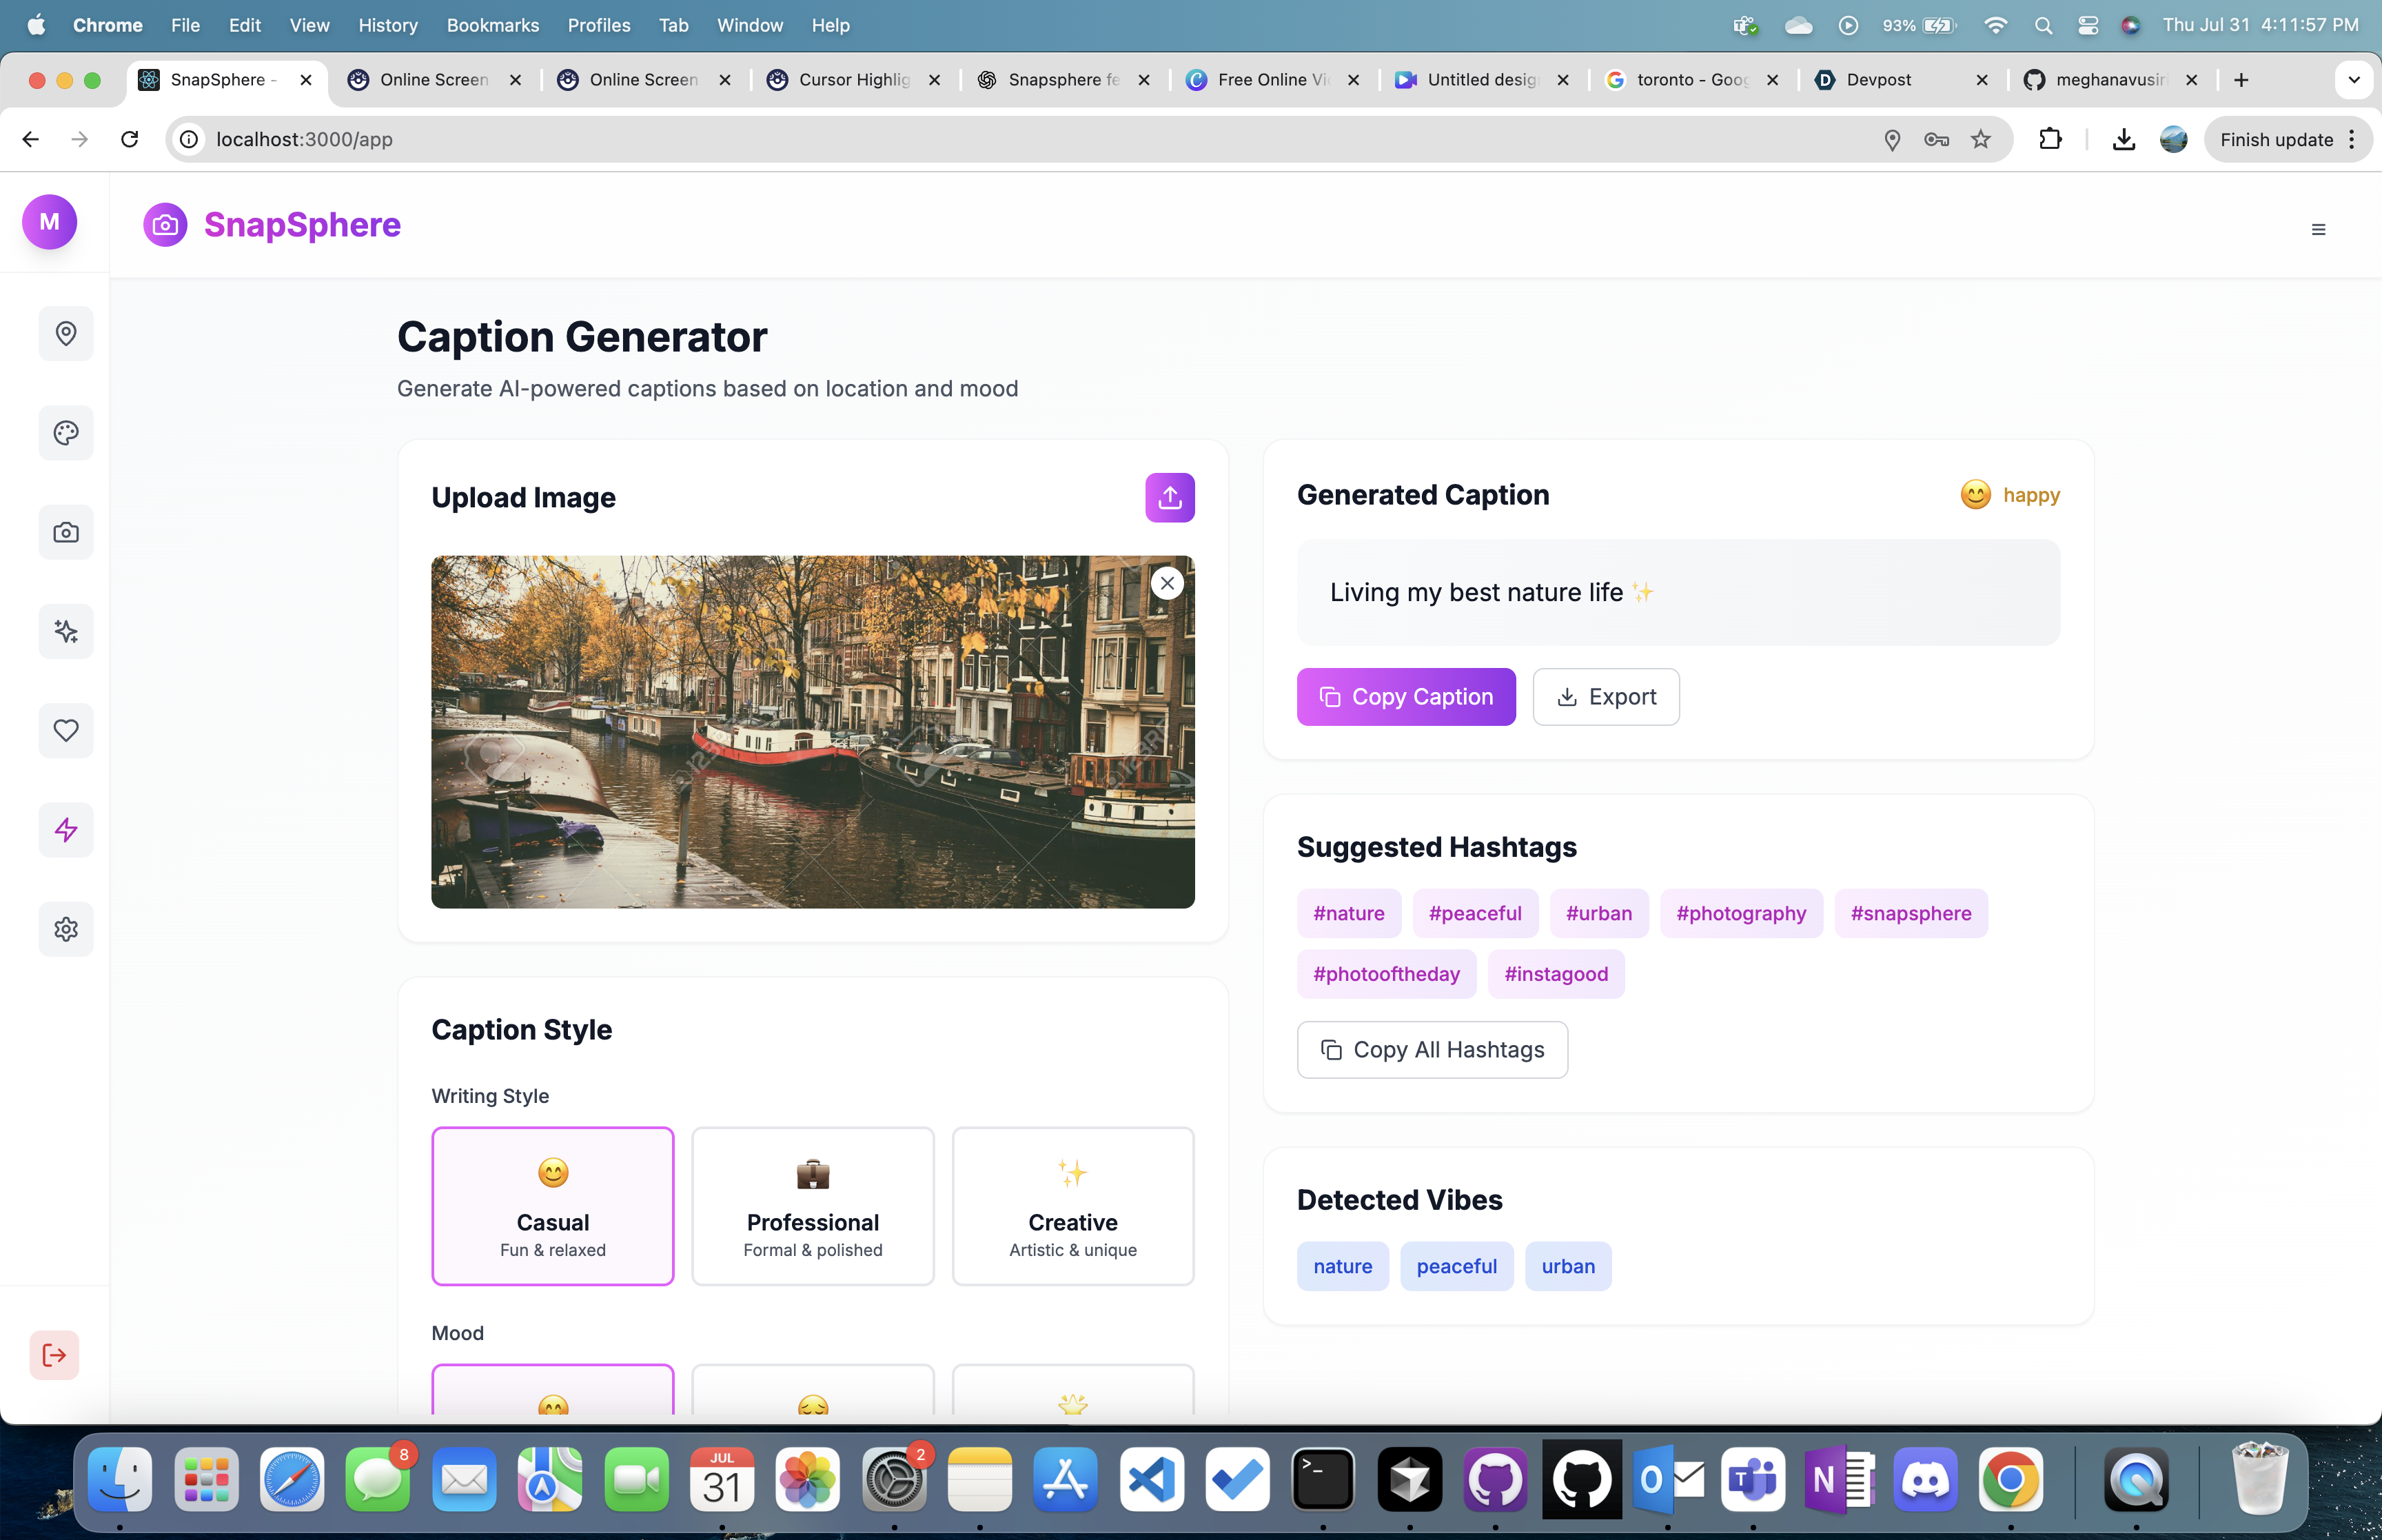Open the palette sidebar icon

click(x=66, y=433)
